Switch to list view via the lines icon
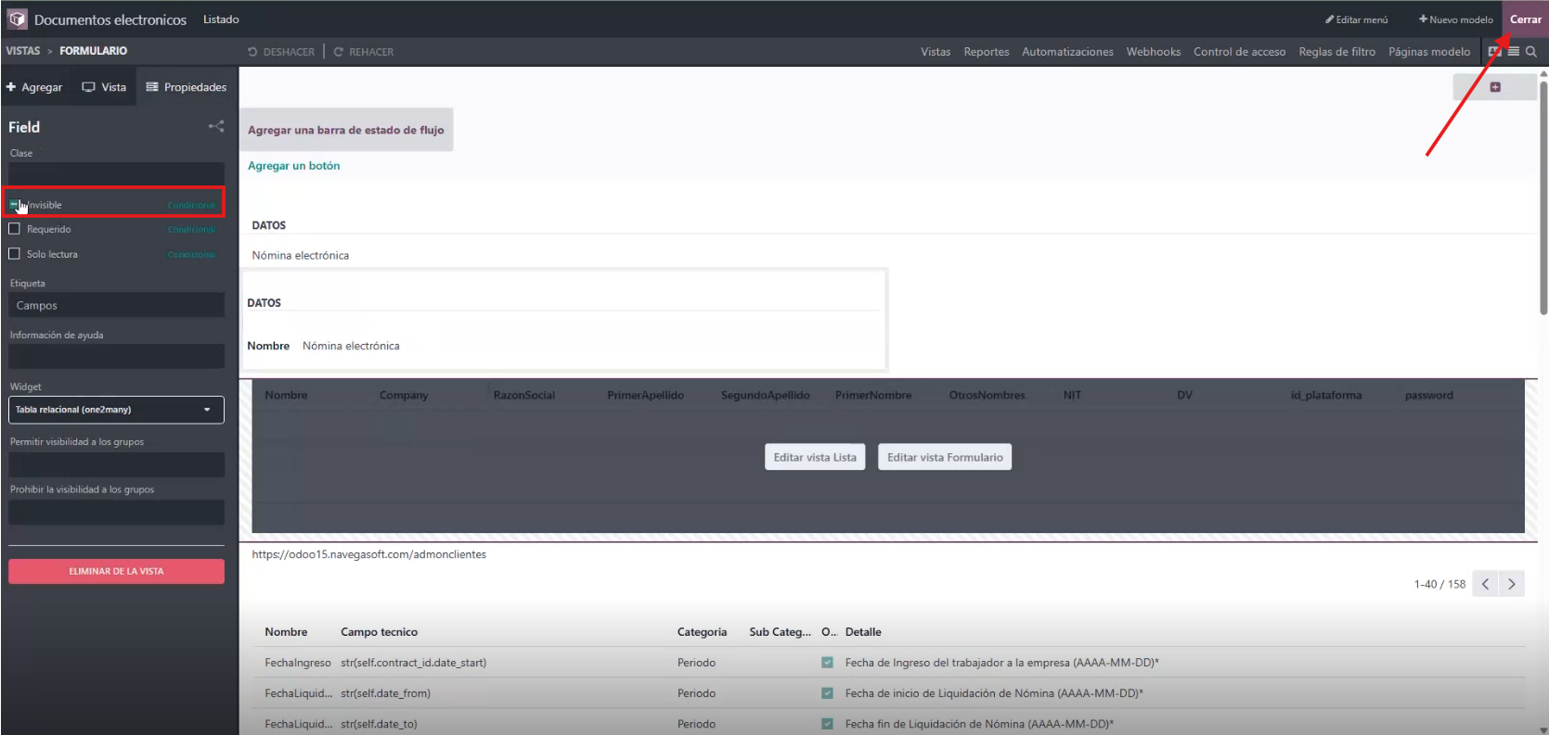Screen dimensions: 1549x735 (x=1514, y=52)
